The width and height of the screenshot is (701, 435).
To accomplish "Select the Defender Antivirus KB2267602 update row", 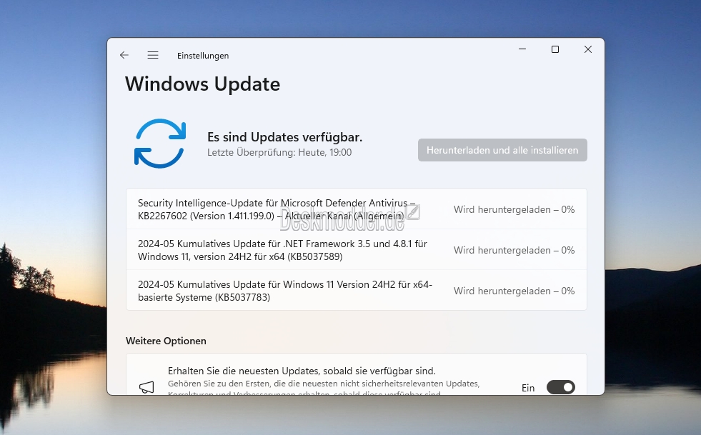I will tap(357, 209).
